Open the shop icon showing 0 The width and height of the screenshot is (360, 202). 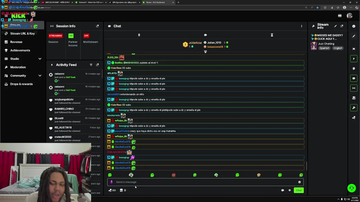coord(123,190)
